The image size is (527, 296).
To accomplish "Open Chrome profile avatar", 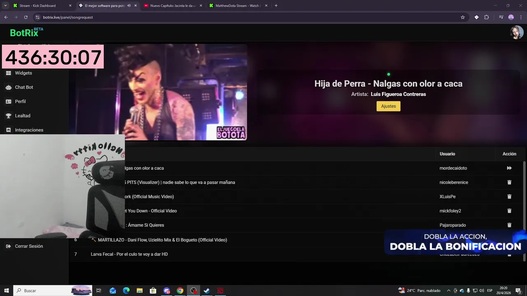I will [511, 17].
